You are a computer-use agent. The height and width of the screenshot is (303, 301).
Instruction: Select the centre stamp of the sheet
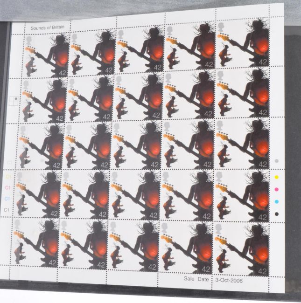tap(136, 145)
